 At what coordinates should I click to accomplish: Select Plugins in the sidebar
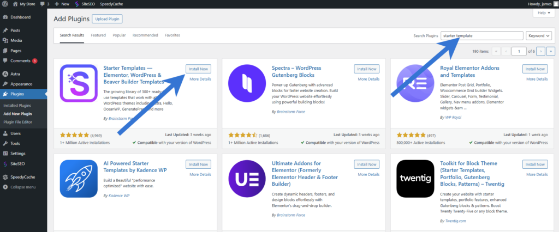23,94
